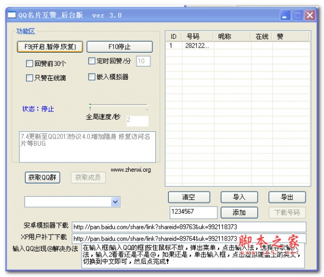324x277 pixels.
Task: Open the QQ group dropdown arrow
Action: coord(115,202)
